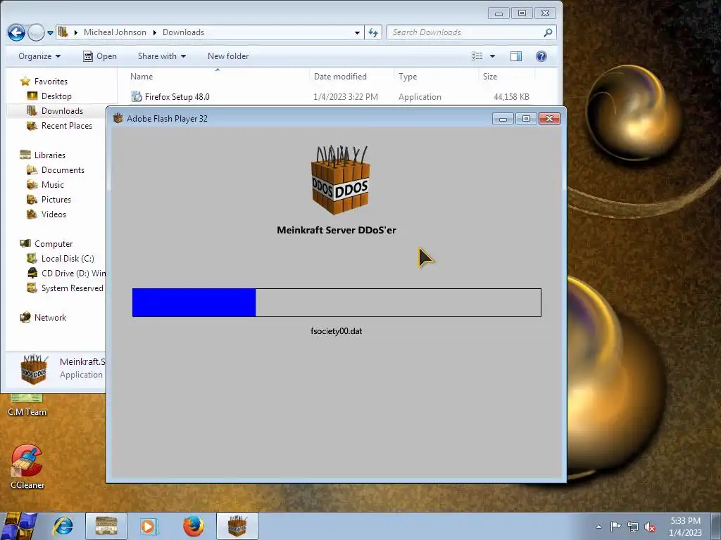Screen dimensions: 721x540
Task: Show hidden tray icons arrow
Action: 598,527
